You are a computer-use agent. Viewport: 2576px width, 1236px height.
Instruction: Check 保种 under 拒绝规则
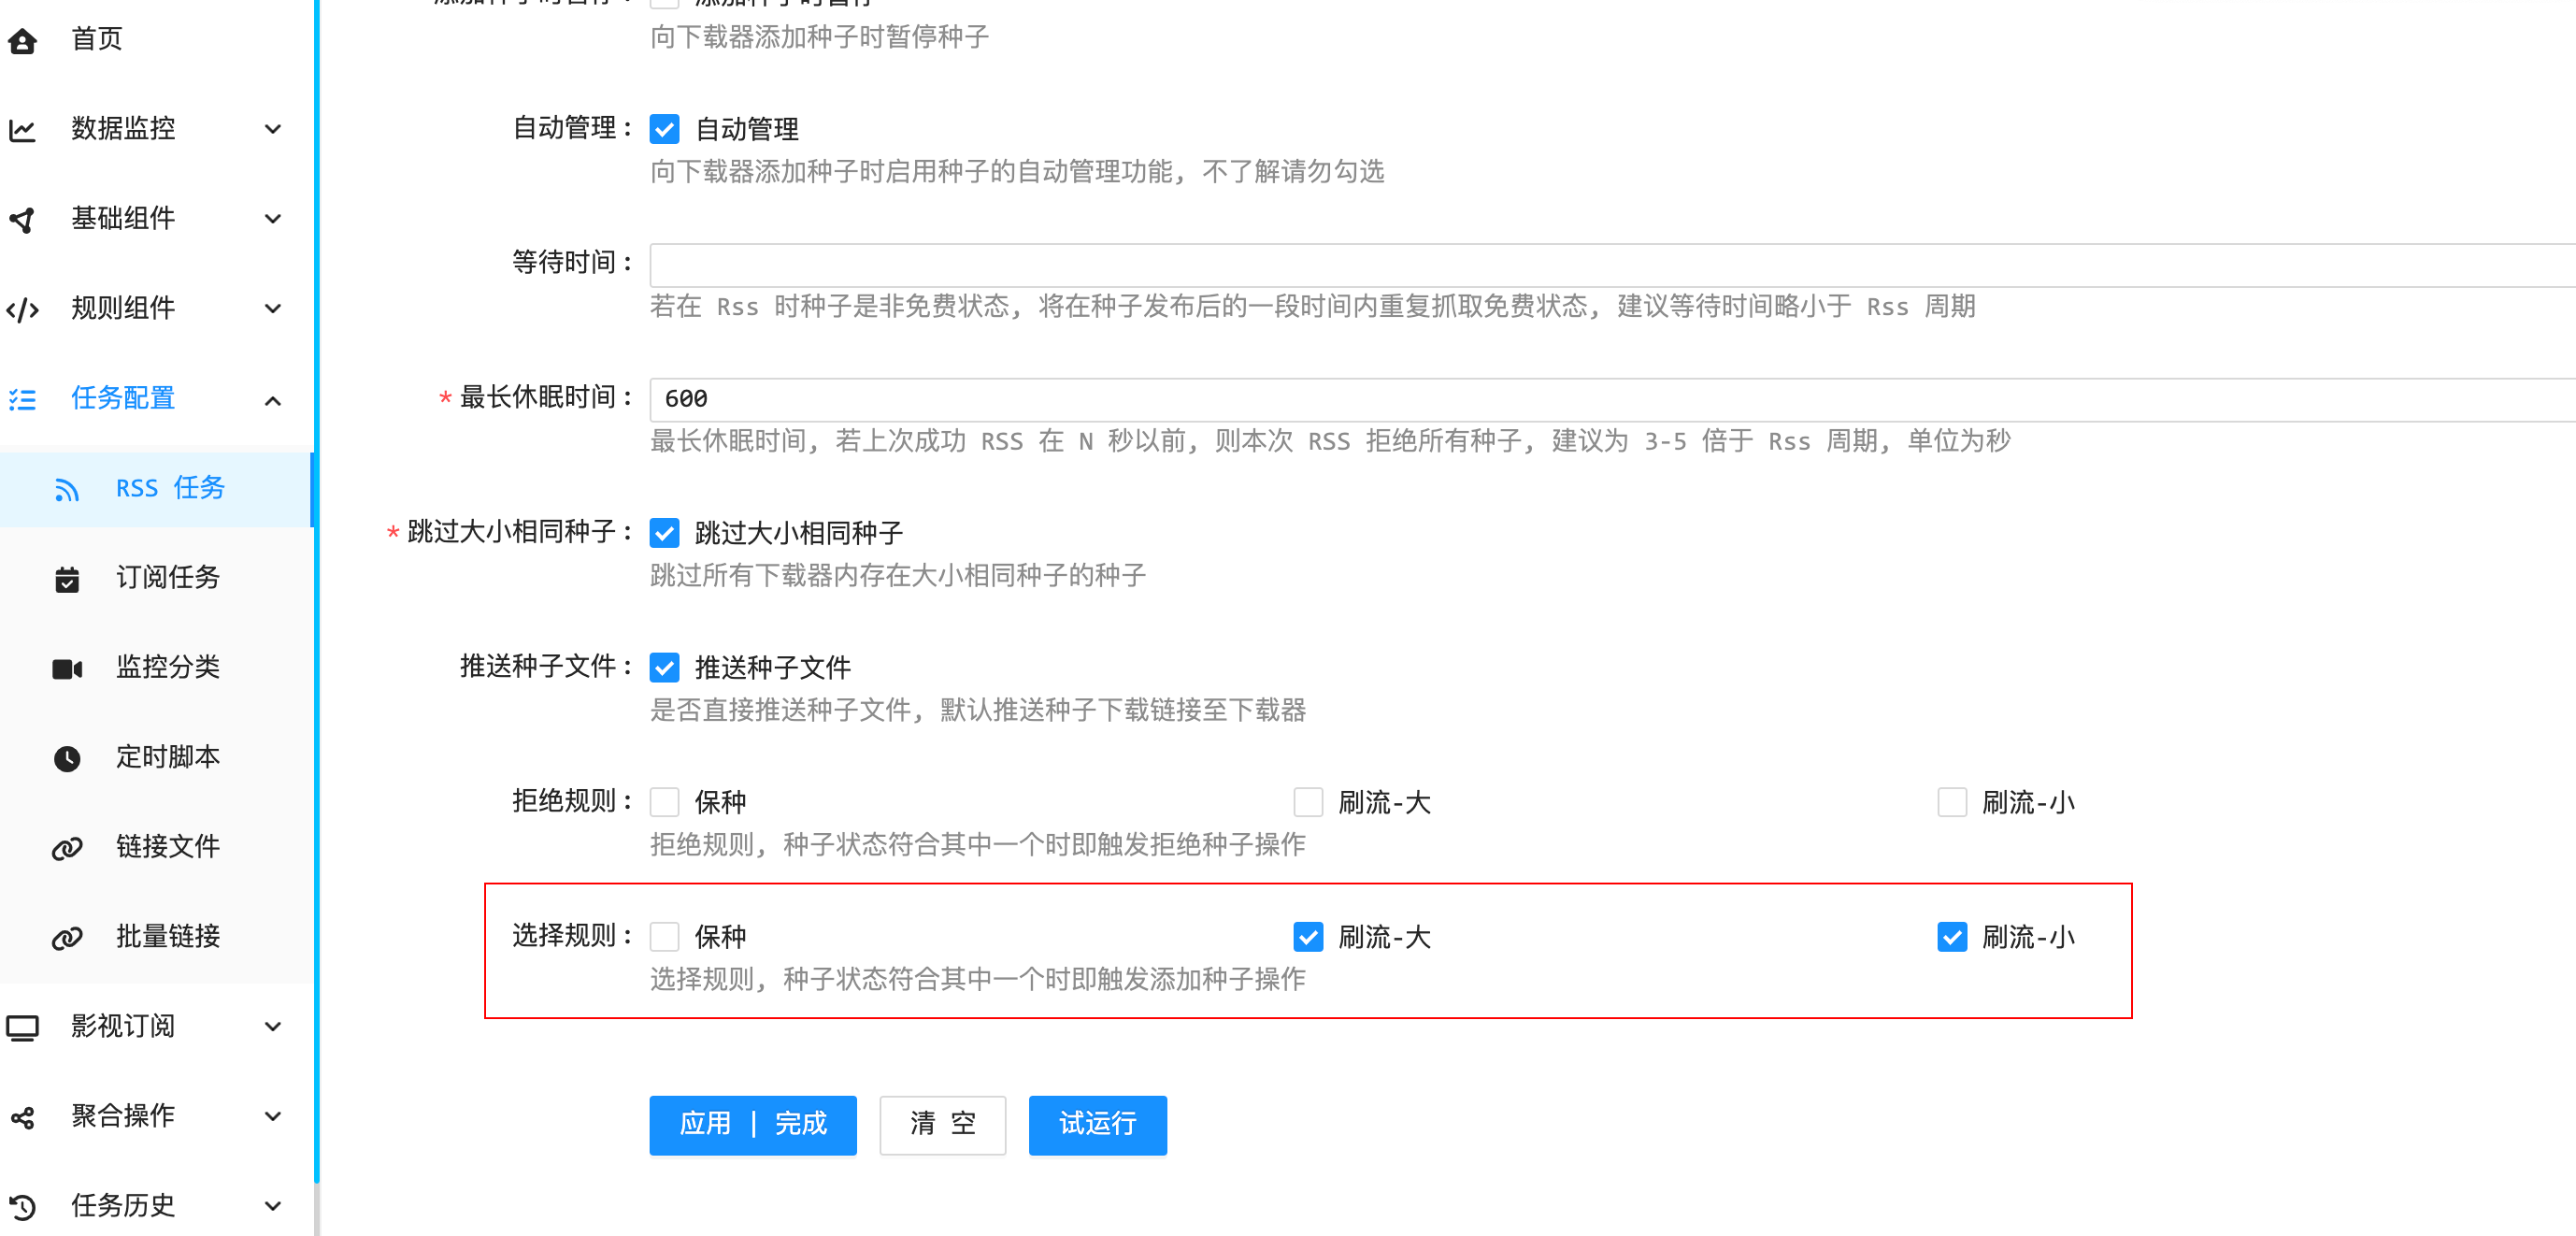[x=664, y=802]
